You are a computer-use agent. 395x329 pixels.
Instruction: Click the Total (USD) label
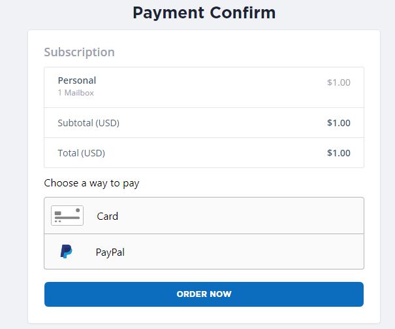82,153
